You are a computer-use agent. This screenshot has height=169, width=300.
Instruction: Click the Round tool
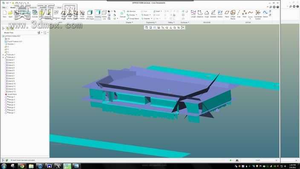[x=145, y=15]
